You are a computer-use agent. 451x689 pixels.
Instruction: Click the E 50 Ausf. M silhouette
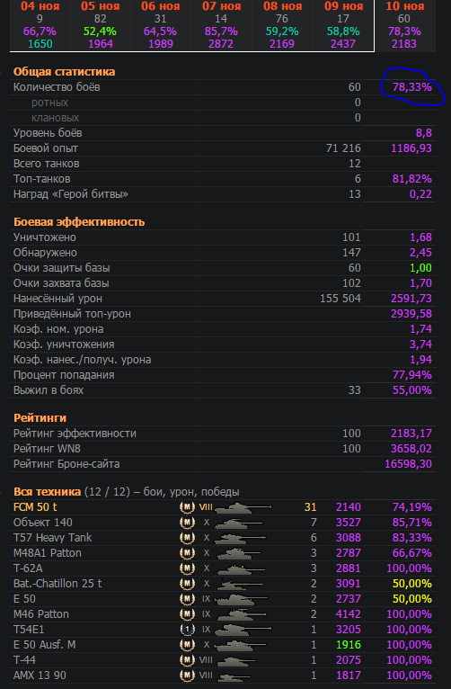[241, 646]
